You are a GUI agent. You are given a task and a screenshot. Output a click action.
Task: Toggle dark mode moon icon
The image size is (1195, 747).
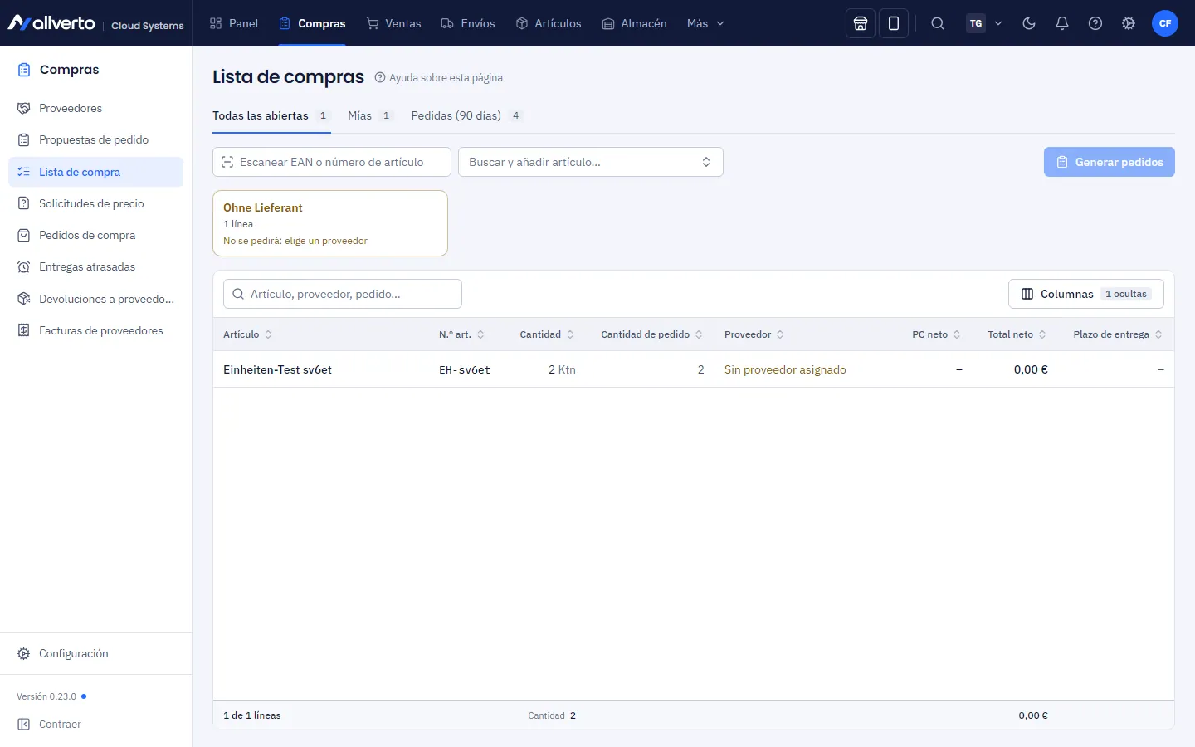tap(1029, 23)
